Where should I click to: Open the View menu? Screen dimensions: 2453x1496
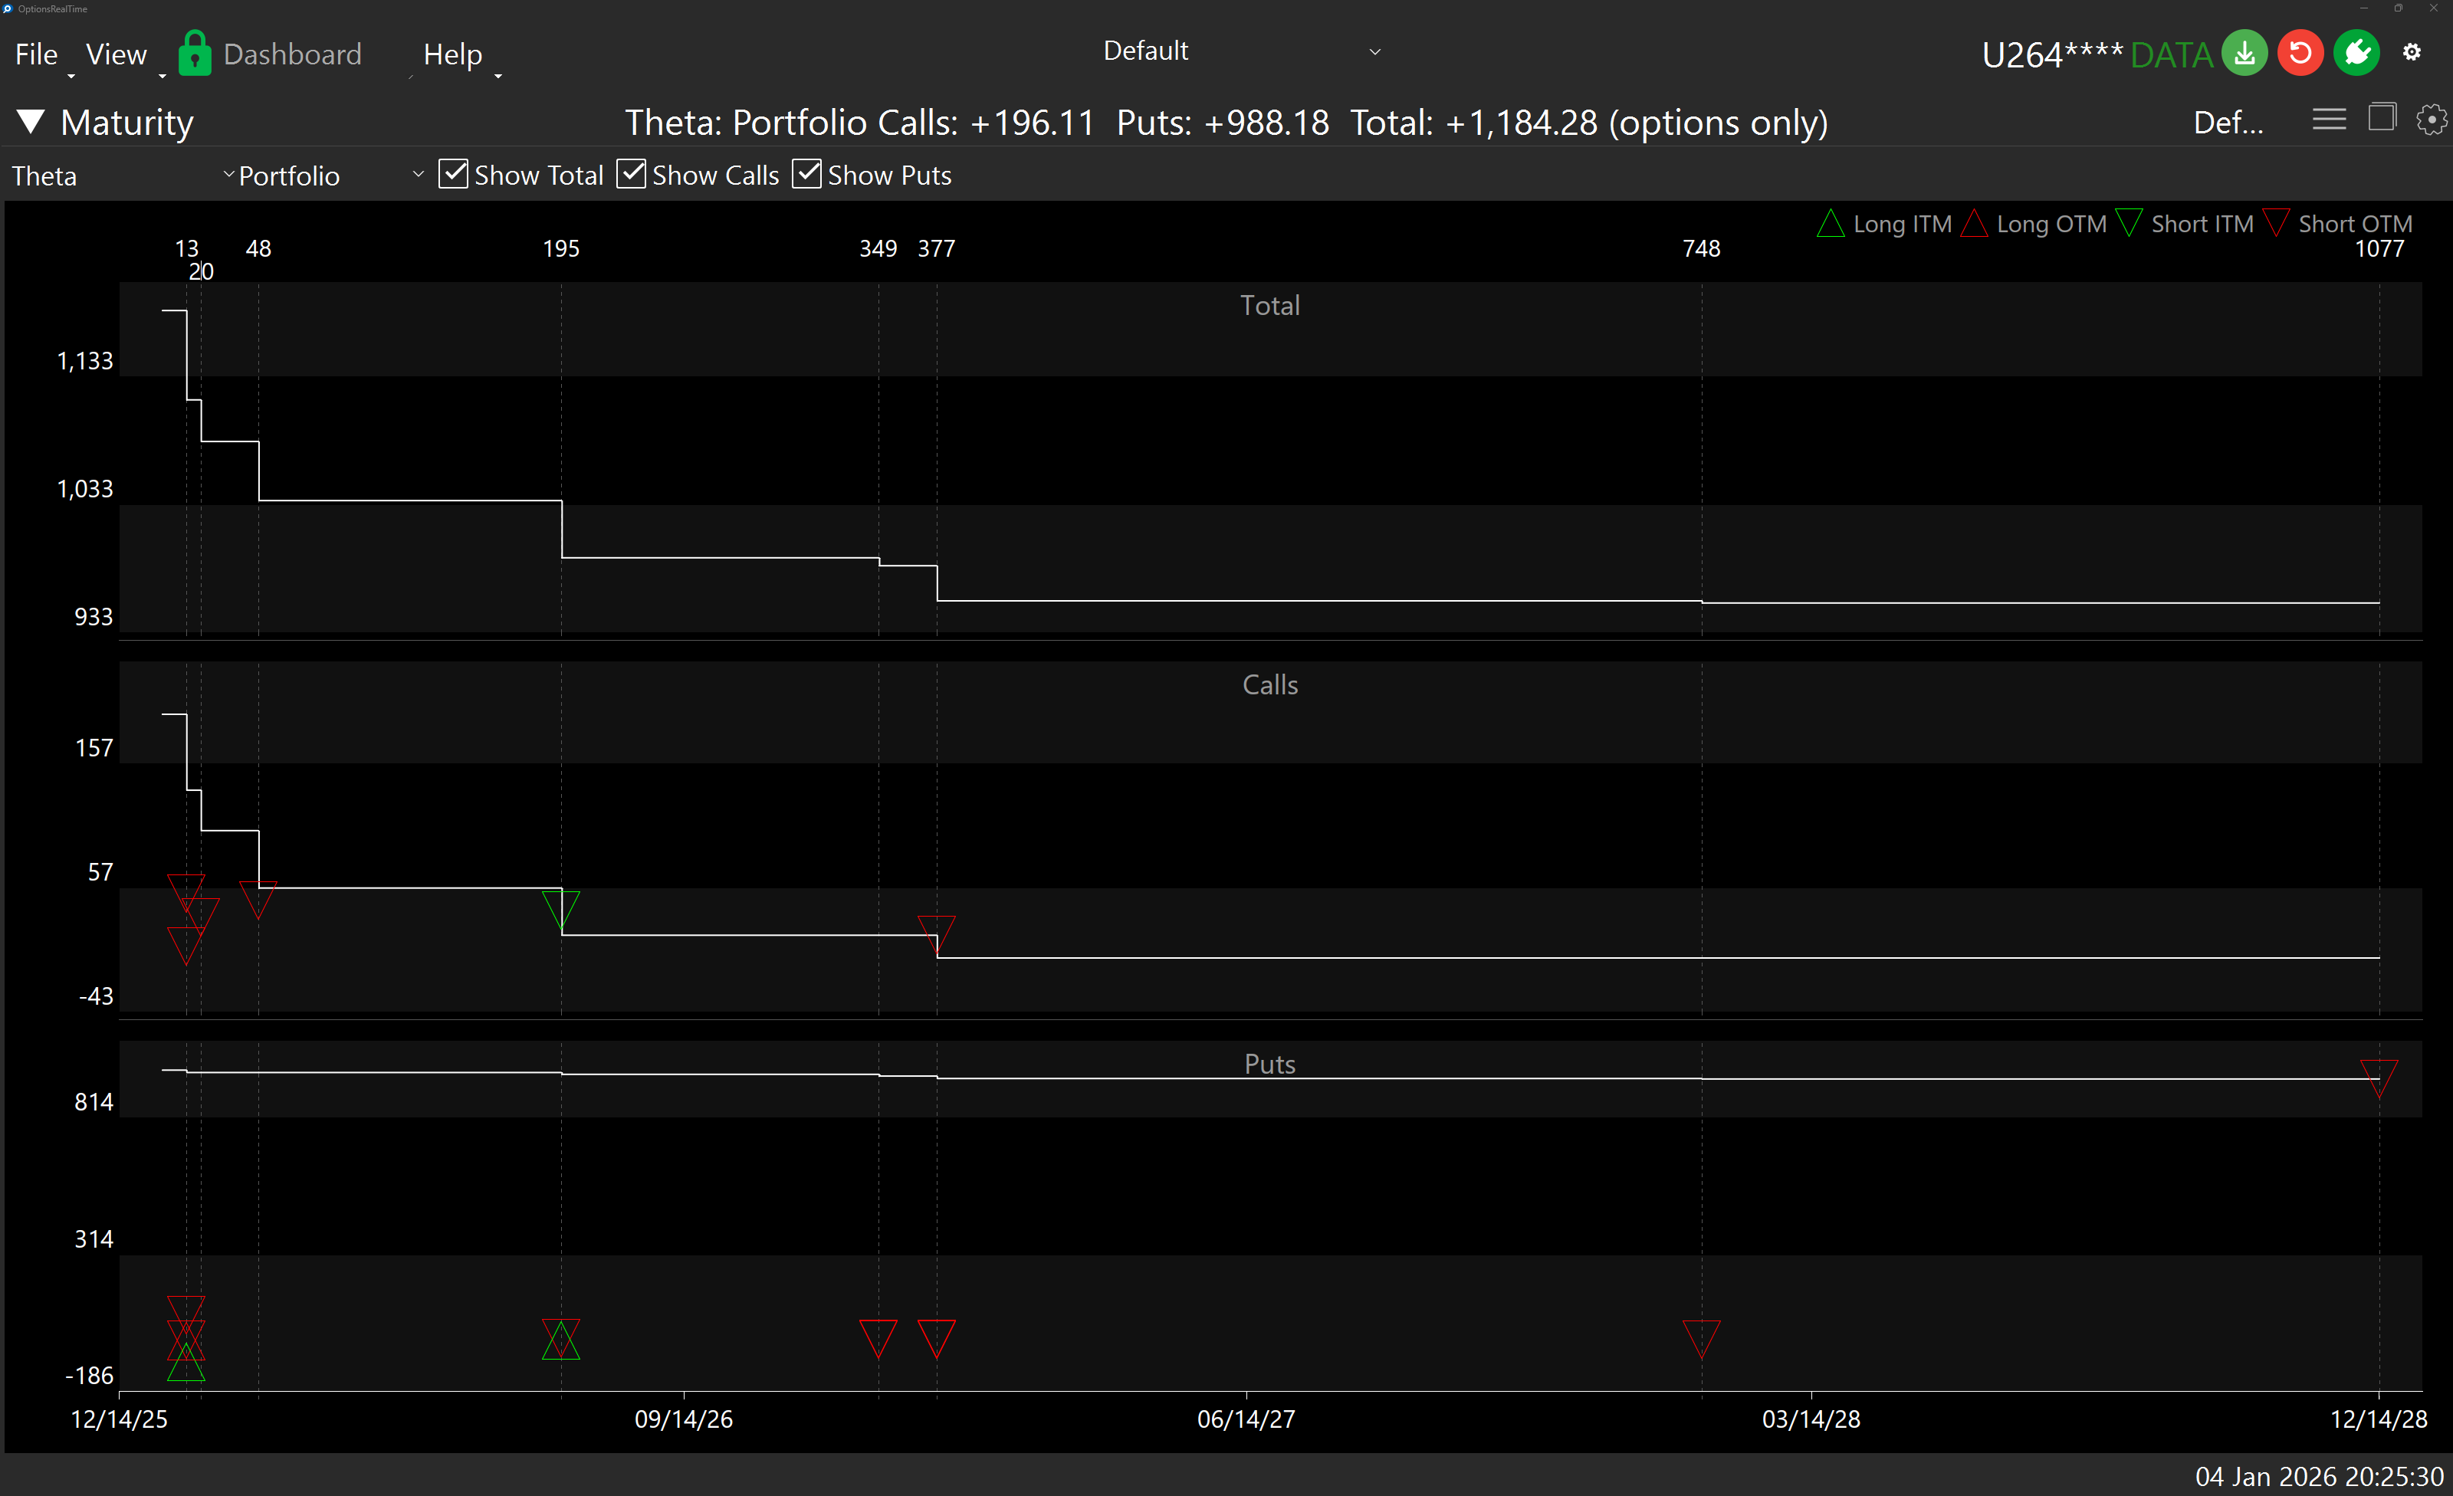(x=116, y=54)
